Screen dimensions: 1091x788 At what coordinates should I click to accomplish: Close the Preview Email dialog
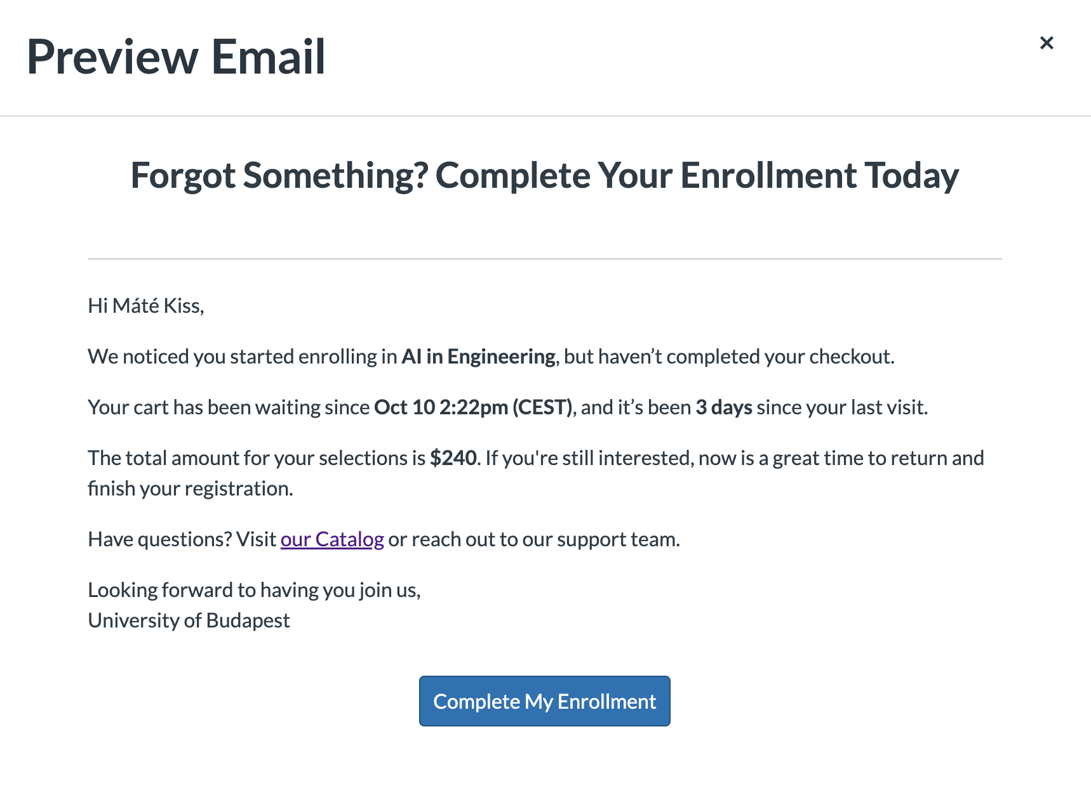click(1047, 43)
